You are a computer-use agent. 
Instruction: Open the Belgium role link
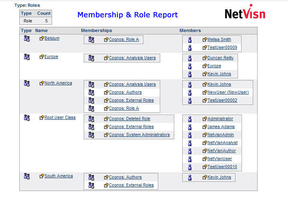pyautogui.click(x=52, y=38)
